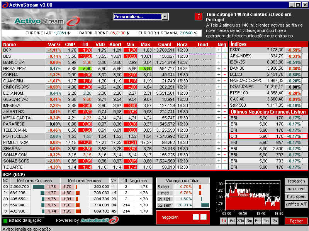Screen dimensions: 309x231
Task: Click the plus icon in BCP row
Action: tap(219, 50)
